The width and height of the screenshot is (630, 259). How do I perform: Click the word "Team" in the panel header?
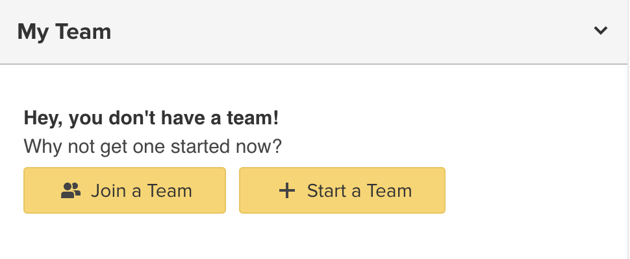pos(86,31)
